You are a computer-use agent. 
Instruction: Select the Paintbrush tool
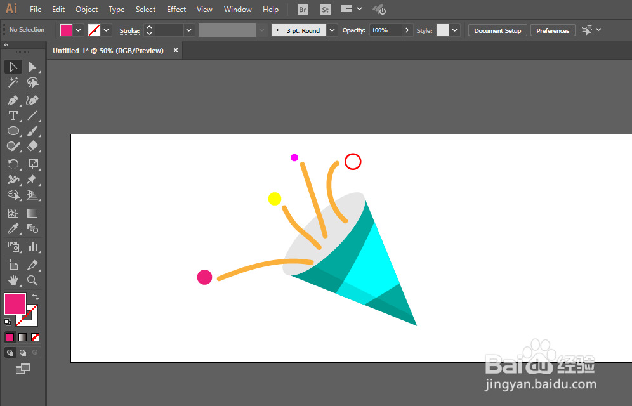click(32, 131)
